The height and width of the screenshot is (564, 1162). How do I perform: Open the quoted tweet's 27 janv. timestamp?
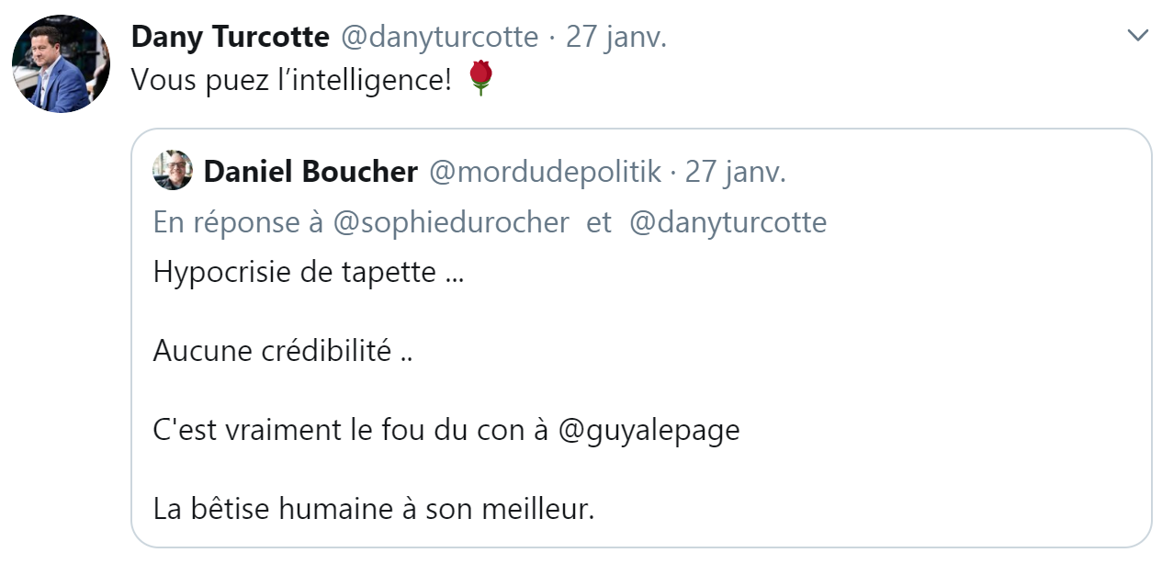pos(735,172)
